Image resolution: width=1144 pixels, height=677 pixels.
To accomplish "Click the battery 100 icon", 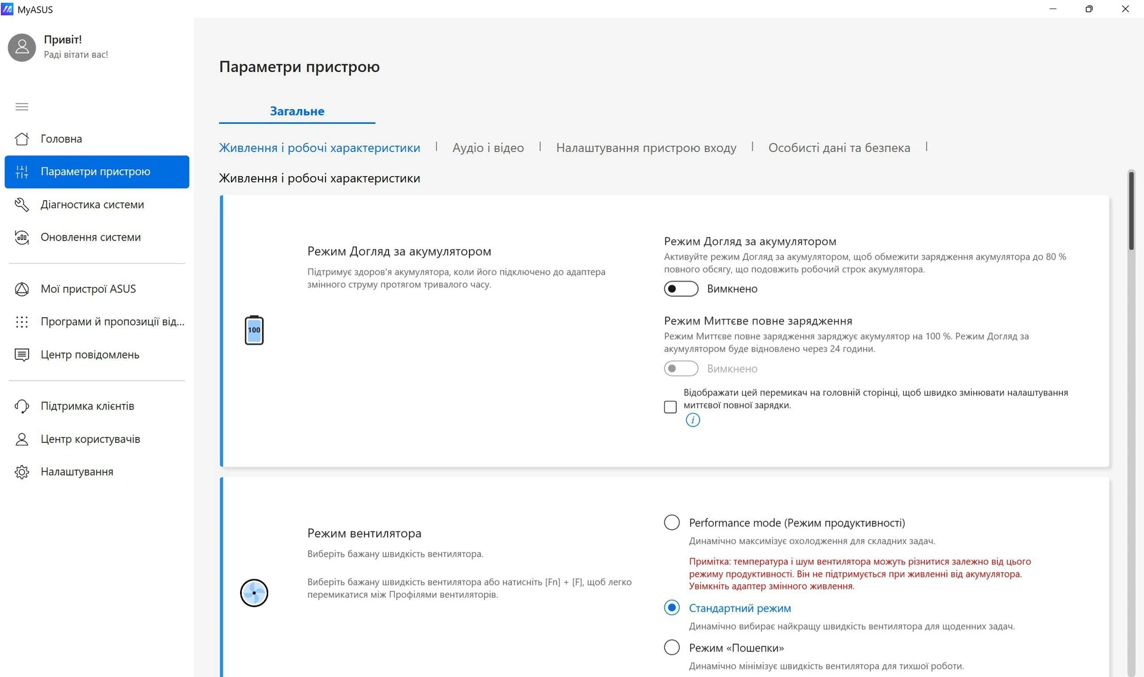I will [x=254, y=330].
